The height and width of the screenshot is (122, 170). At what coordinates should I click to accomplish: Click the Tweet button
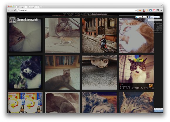[139, 17]
